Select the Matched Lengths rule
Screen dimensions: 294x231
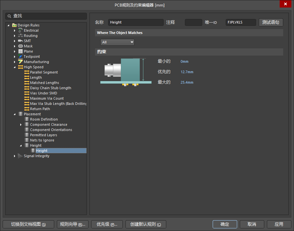(44, 83)
